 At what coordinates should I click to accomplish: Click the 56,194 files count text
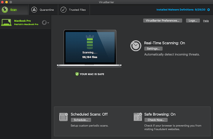coord(90,57)
